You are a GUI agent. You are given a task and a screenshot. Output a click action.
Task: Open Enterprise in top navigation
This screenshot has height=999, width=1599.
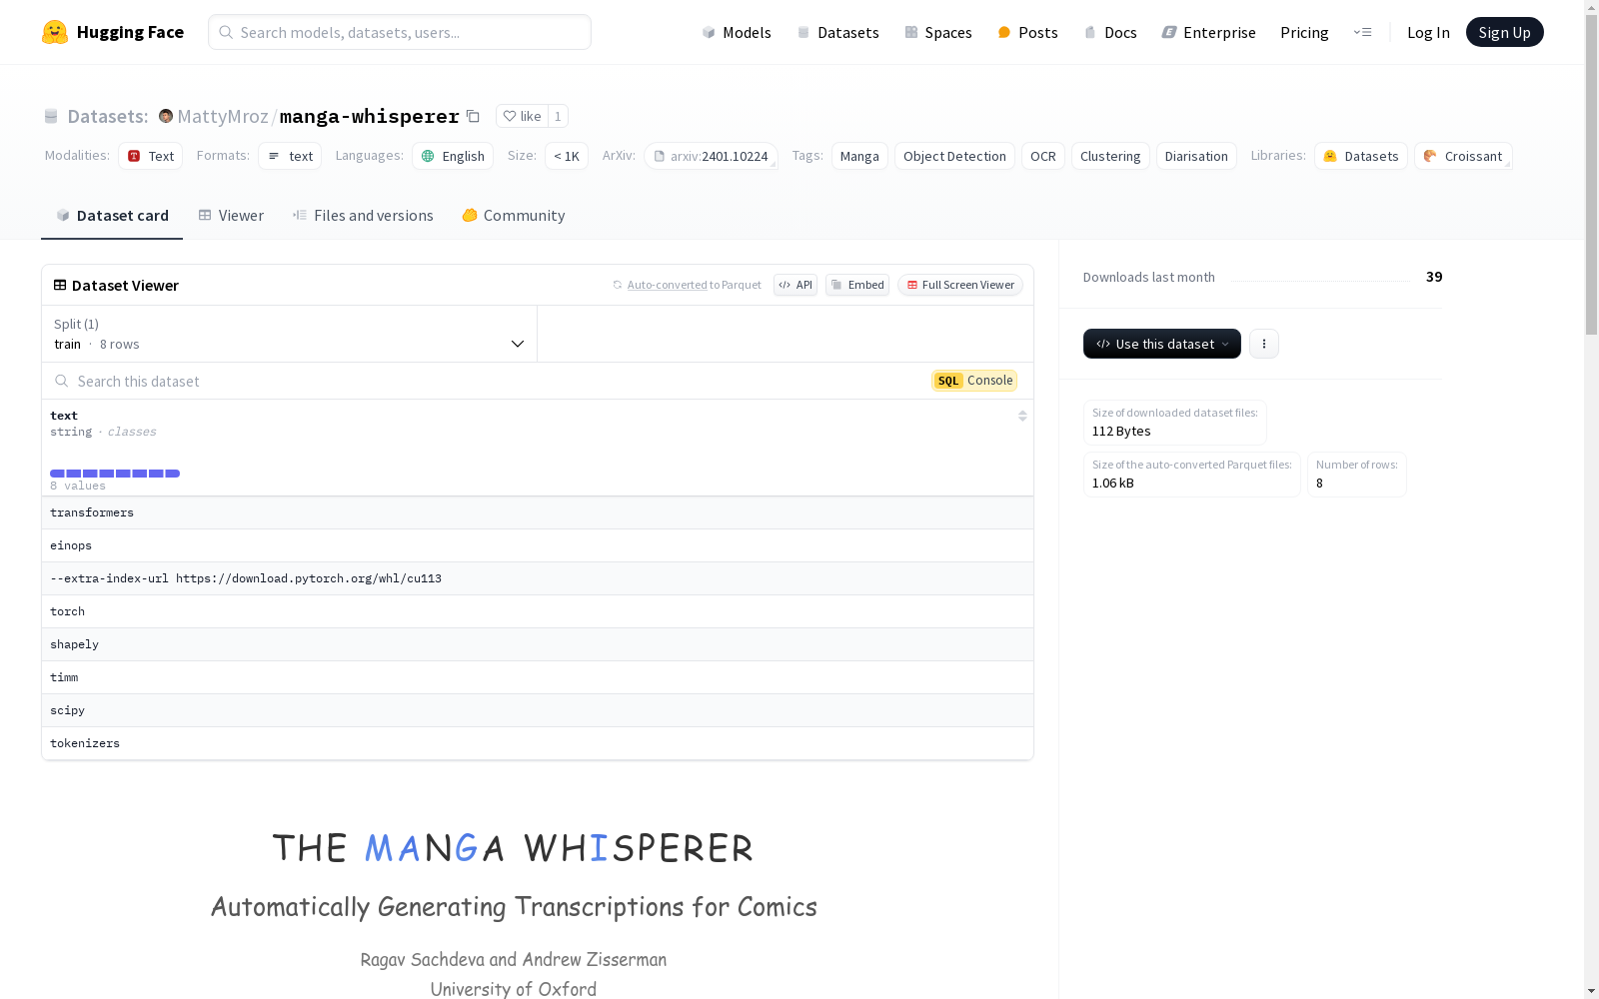point(1208,32)
